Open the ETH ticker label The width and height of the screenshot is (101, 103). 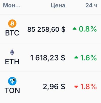(12, 62)
